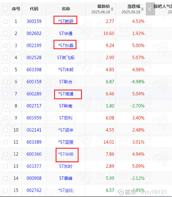Open the *ST华微 stock name link

pyautogui.click(x=66, y=154)
